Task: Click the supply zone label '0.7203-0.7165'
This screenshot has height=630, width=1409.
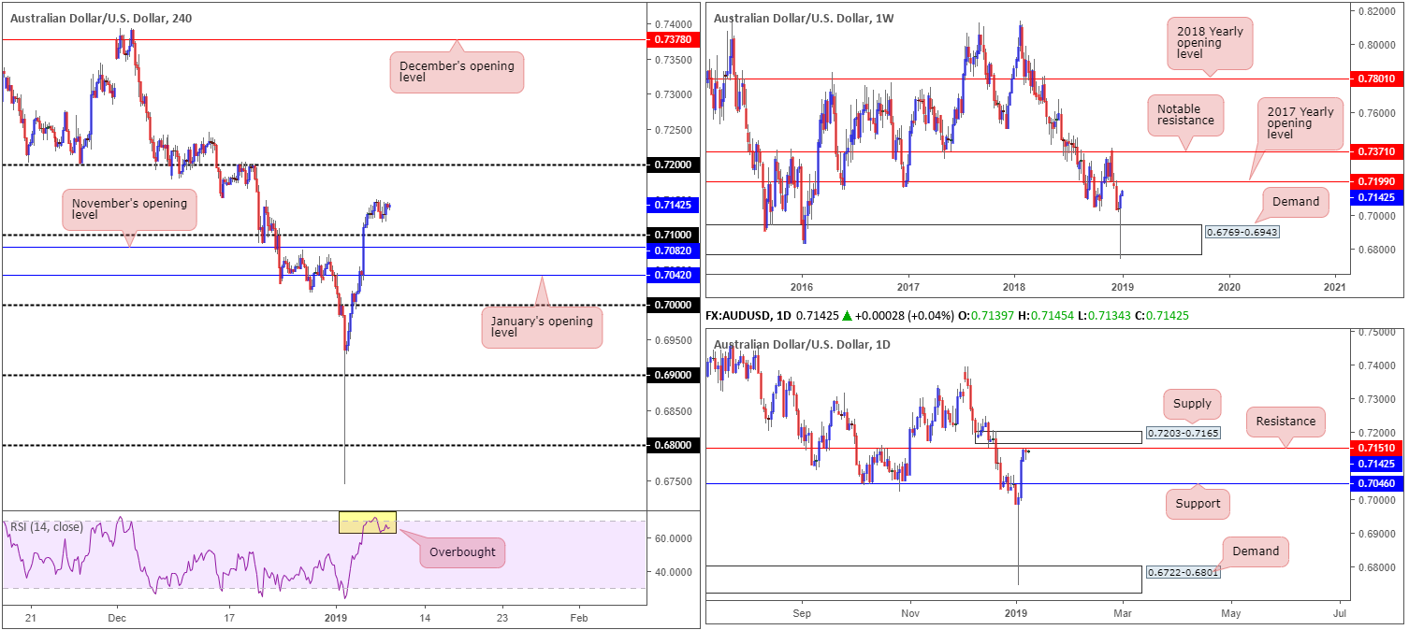Action: tap(1183, 435)
